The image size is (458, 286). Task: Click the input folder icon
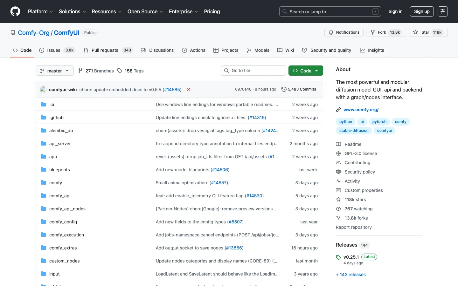click(x=44, y=274)
